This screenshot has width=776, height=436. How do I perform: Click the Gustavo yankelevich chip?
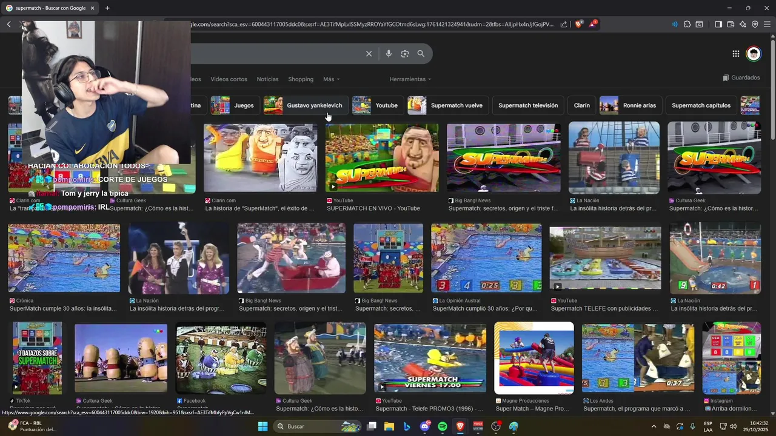(x=306, y=105)
